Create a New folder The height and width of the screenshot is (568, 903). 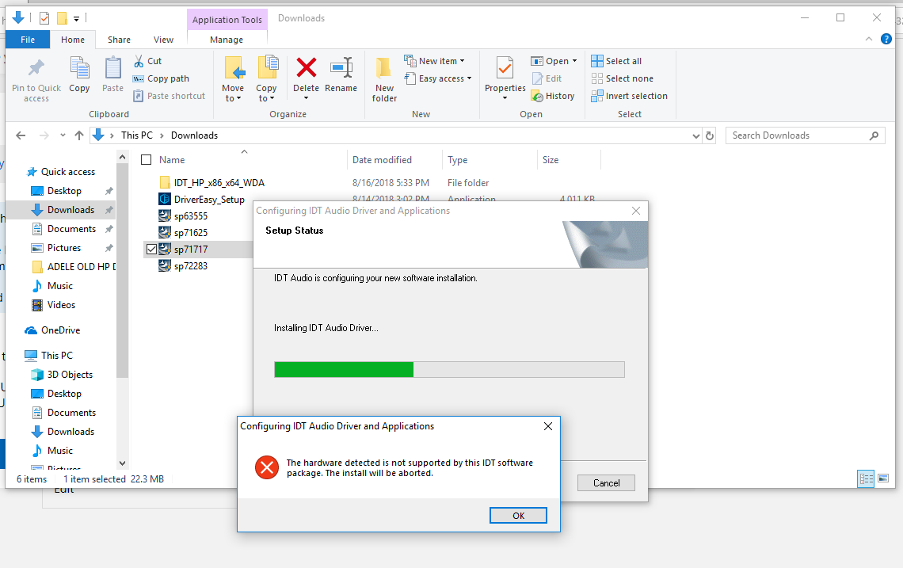click(x=384, y=79)
